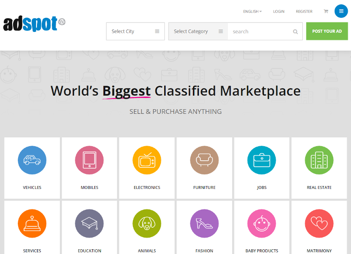Open the REGISTER link
Image resolution: width=351 pixels, height=254 pixels.
pyautogui.click(x=304, y=11)
